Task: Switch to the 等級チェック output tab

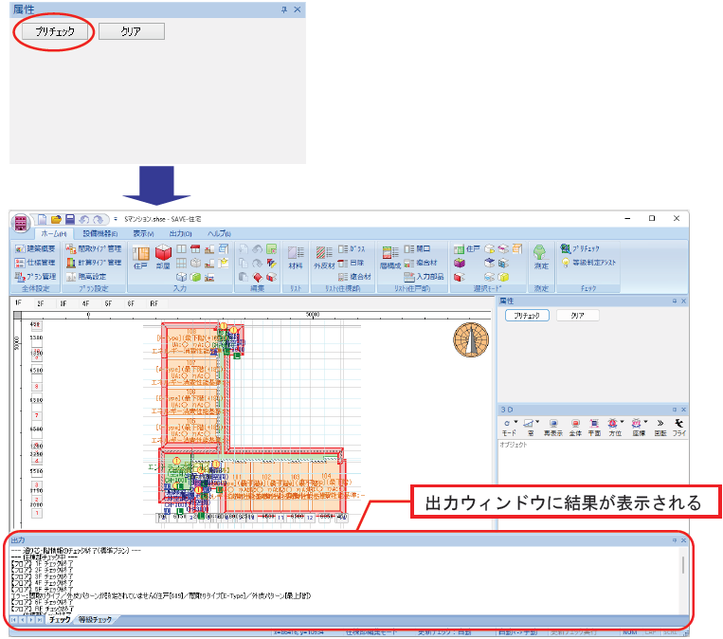Action: pos(95,620)
